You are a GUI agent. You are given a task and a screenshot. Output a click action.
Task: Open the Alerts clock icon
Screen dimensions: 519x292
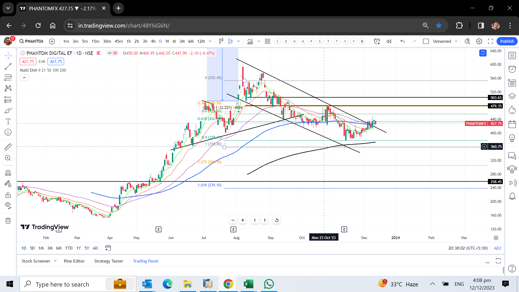[x=512, y=69]
